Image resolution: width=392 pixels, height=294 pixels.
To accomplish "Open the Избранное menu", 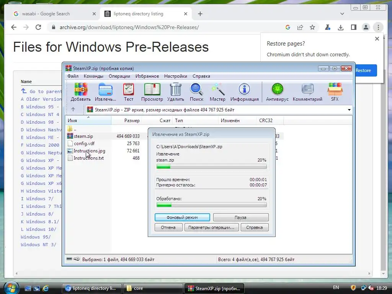I will click(x=147, y=76).
